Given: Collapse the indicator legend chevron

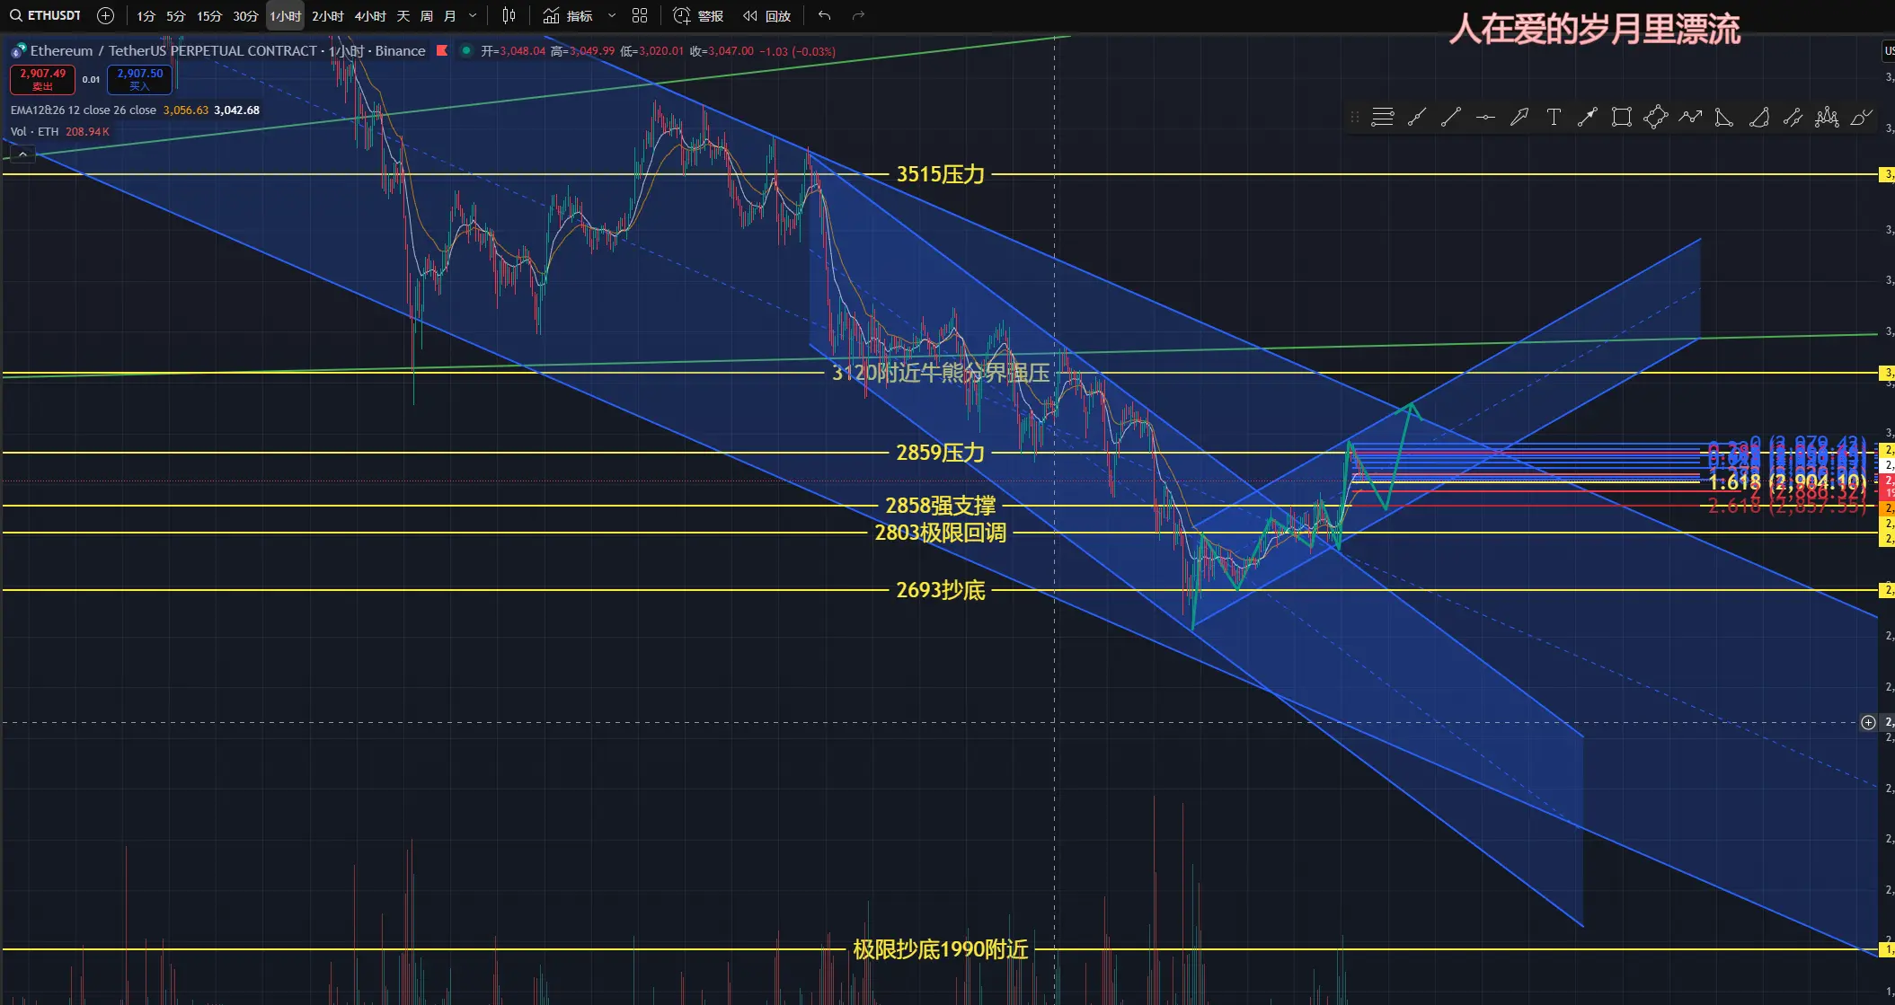Looking at the screenshot, I should tap(23, 154).
